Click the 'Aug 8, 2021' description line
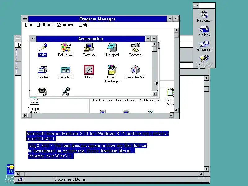This screenshot has height=186, width=248. pyautogui.click(x=87, y=145)
